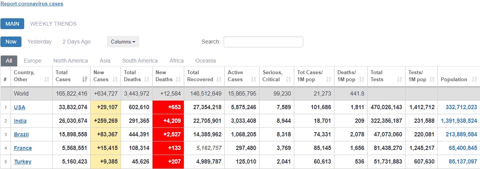
Task: Click New Deaths column sort arrows
Action: [178, 80]
